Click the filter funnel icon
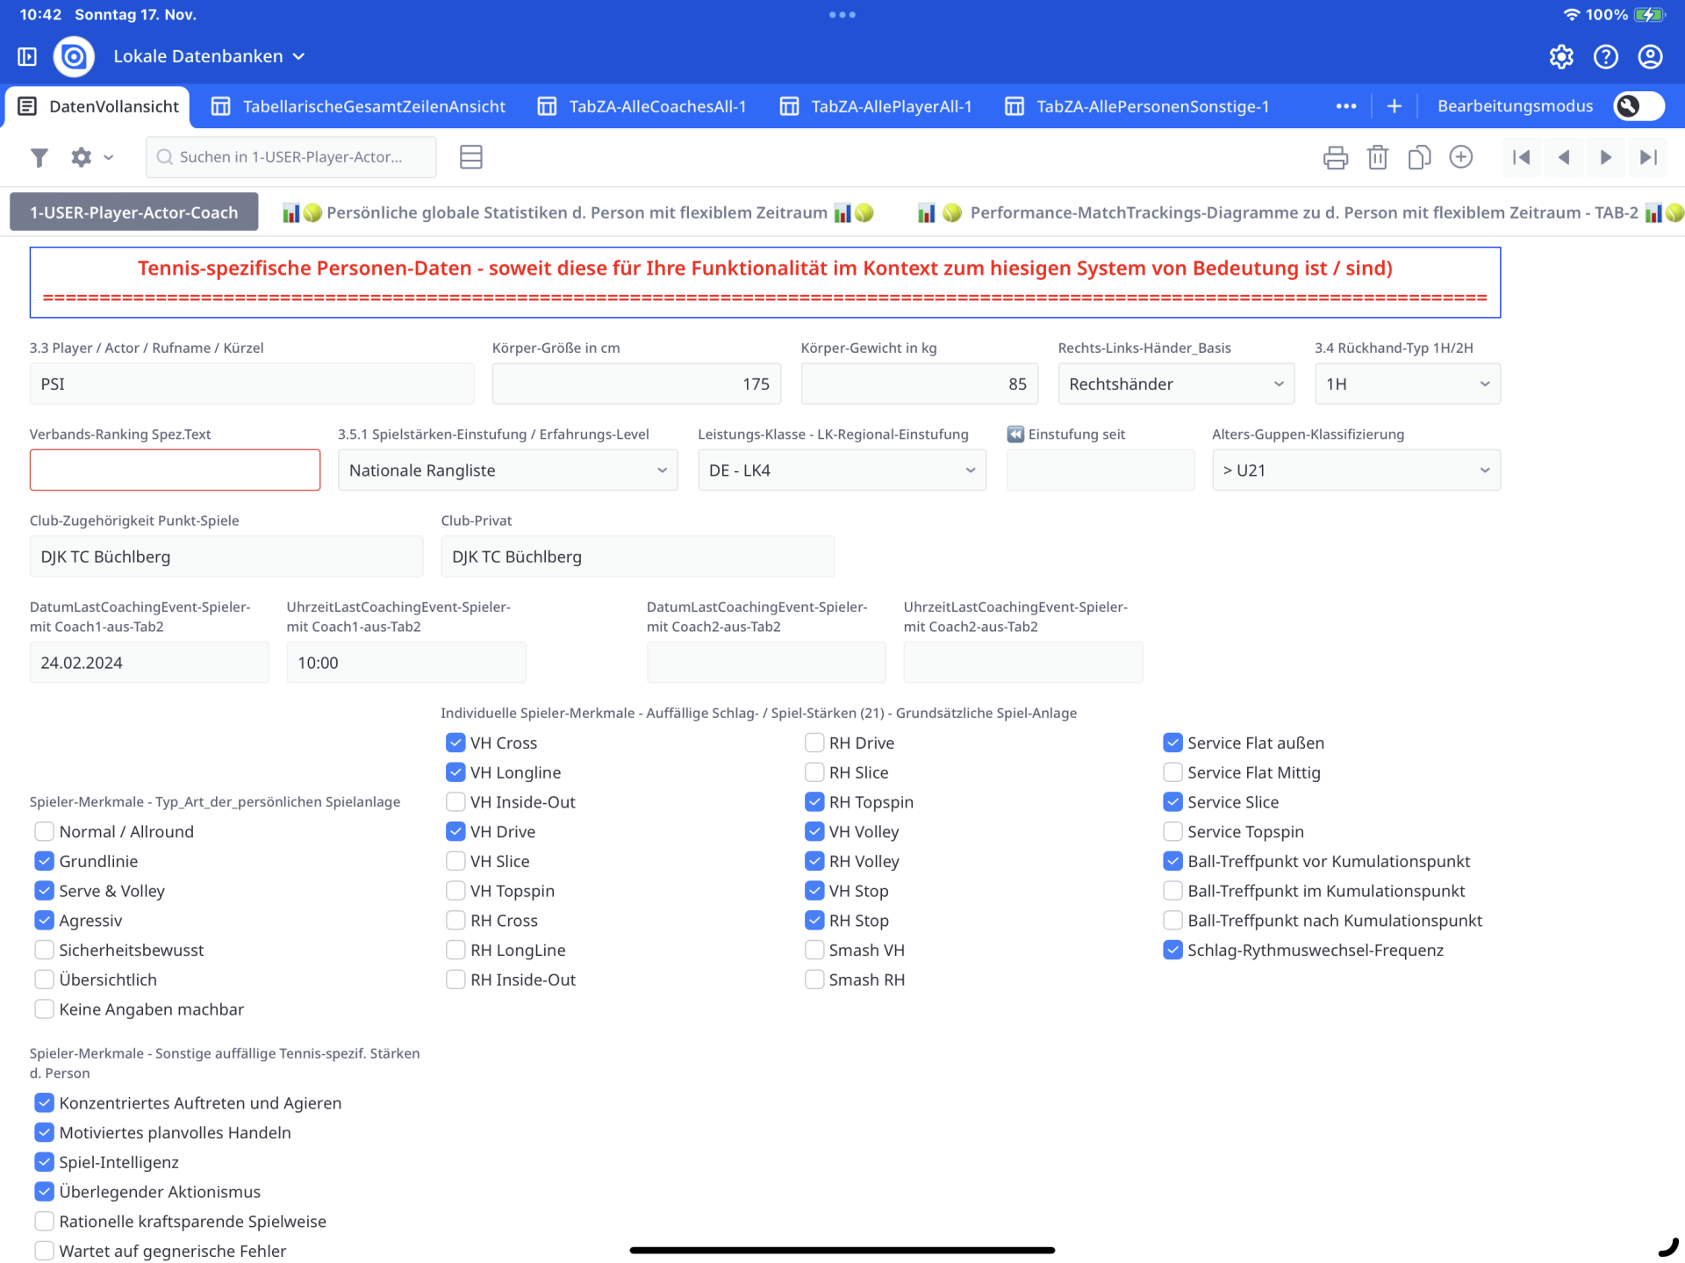This screenshot has height=1263, width=1685. point(39,157)
